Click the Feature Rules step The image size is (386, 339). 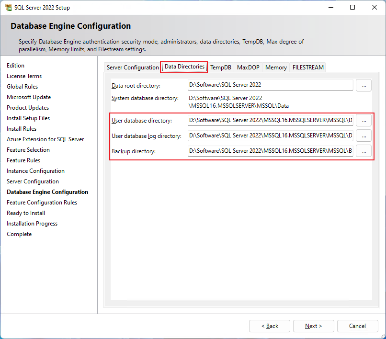coord(23,160)
